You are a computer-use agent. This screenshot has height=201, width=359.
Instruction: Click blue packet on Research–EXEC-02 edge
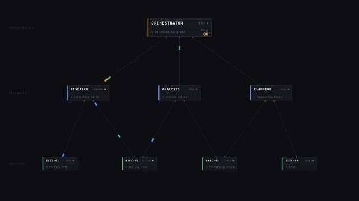pyautogui.click(x=96, y=104)
